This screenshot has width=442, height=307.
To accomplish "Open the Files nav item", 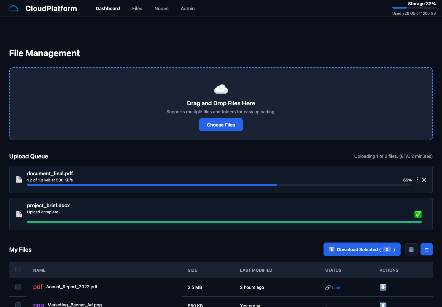I will point(137,9).
